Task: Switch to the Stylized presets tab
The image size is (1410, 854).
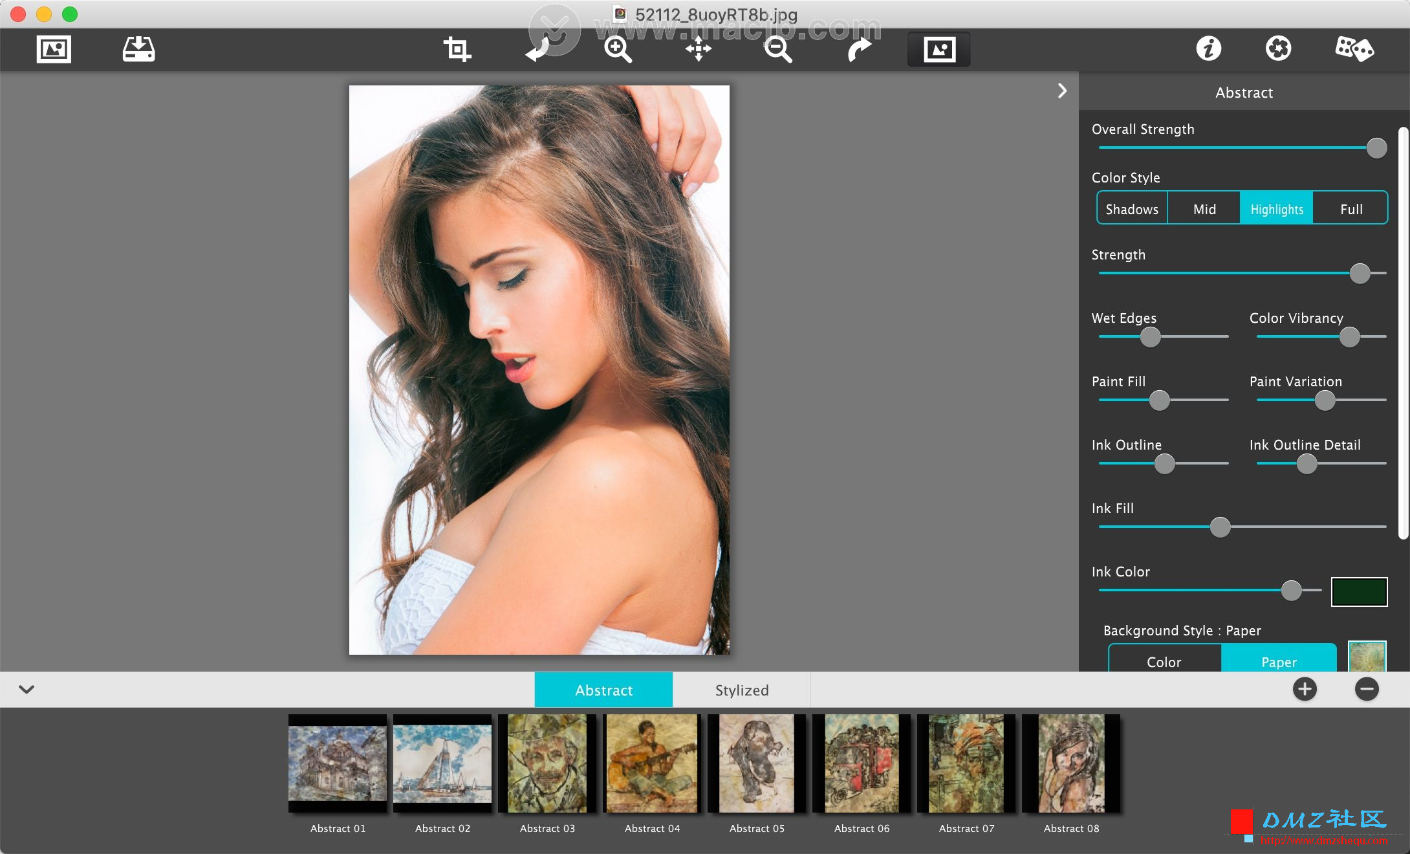Action: pos(742,690)
